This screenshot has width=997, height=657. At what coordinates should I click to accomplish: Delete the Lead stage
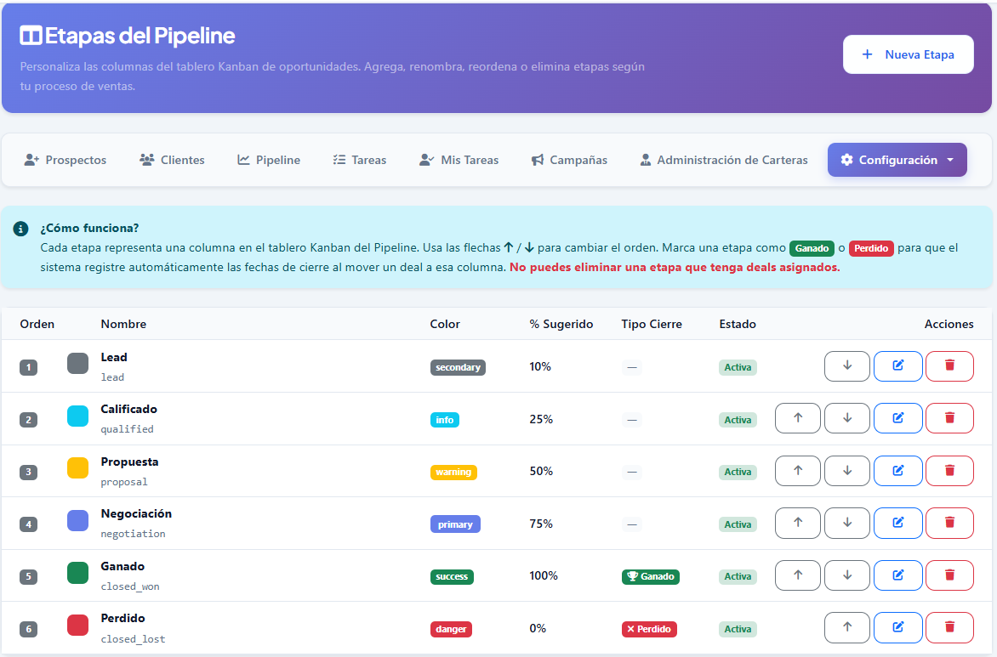(x=949, y=366)
